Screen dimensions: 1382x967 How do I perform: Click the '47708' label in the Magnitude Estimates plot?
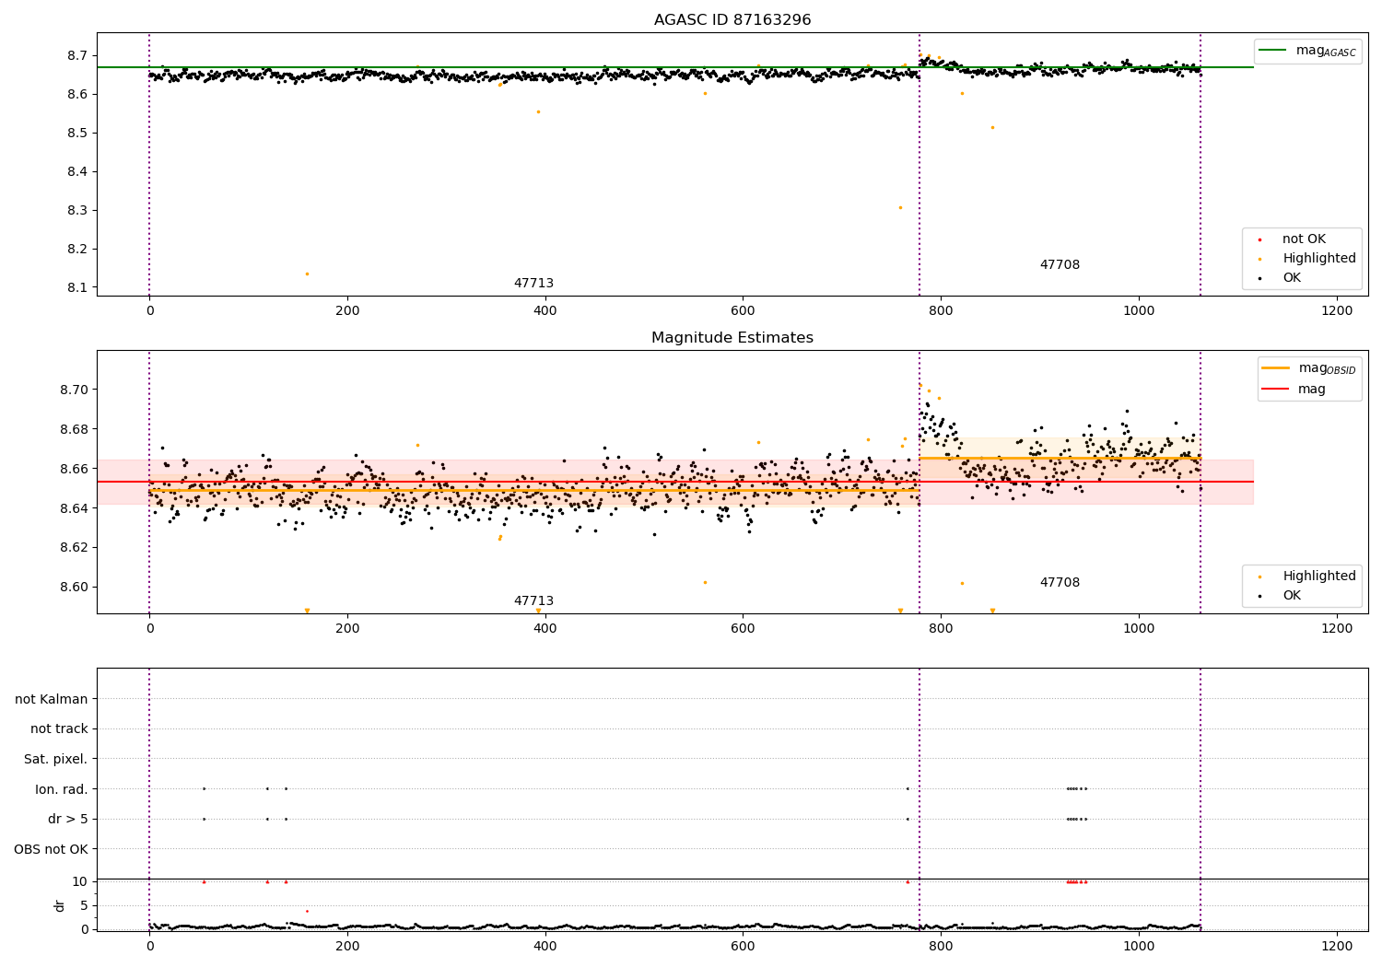click(1060, 583)
